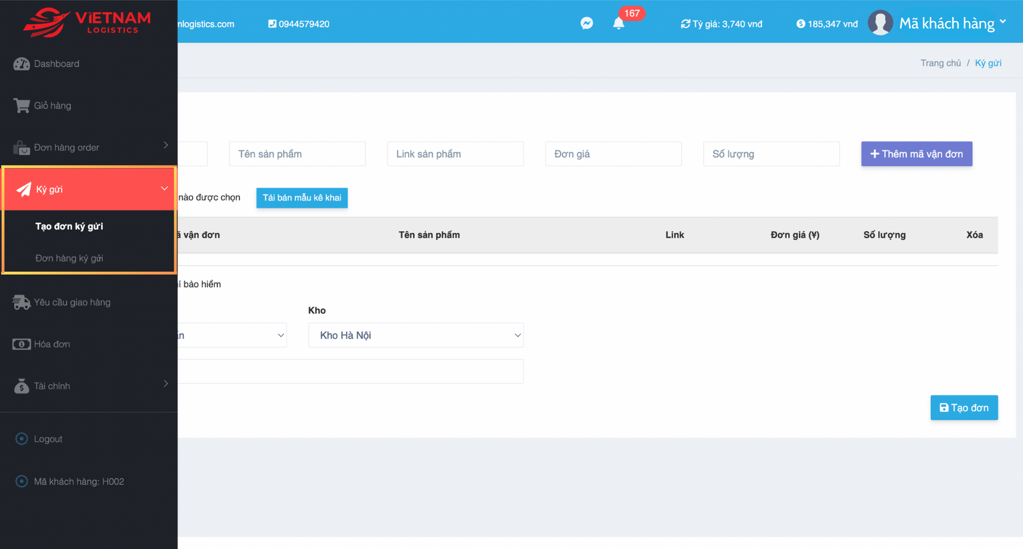Open notifications bell with 167 badge
The image size is (1023, 549).
click(619, 23)
